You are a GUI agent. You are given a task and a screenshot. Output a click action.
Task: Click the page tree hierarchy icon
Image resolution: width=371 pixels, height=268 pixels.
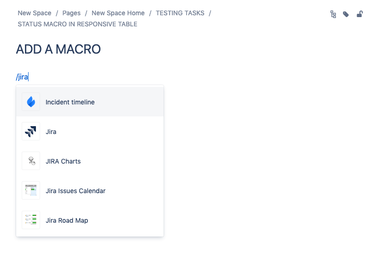333,14
